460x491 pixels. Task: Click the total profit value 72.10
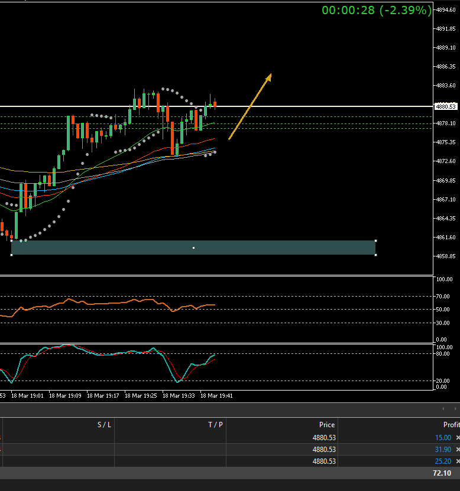(441, 473)
